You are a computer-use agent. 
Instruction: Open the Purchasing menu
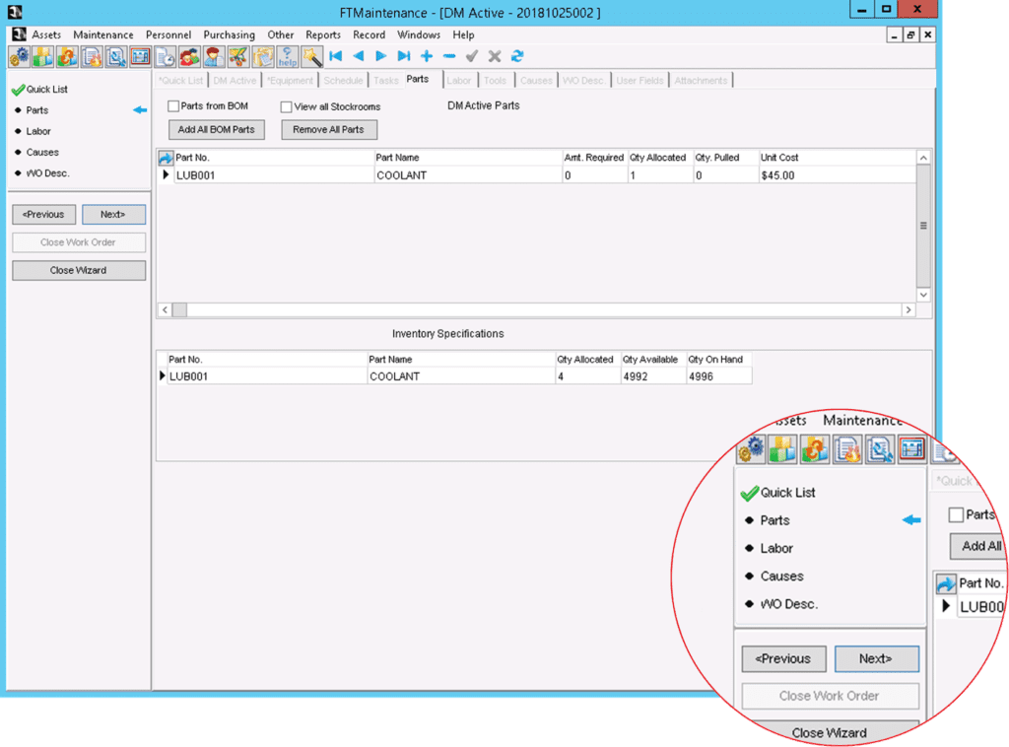229,34
